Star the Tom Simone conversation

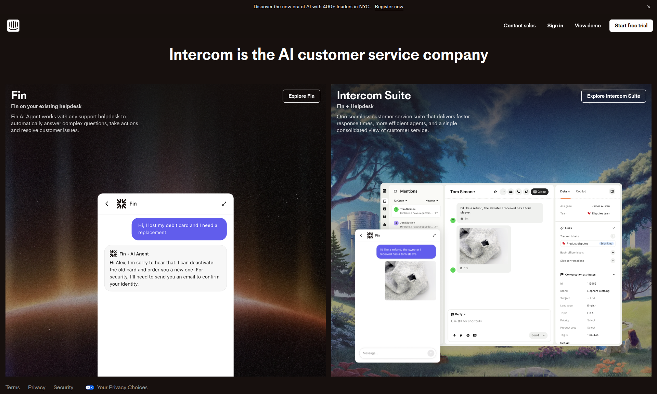(495, 192)
